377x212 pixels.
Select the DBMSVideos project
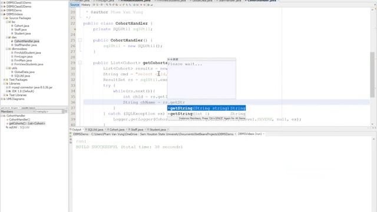click(x=14, y=14)
